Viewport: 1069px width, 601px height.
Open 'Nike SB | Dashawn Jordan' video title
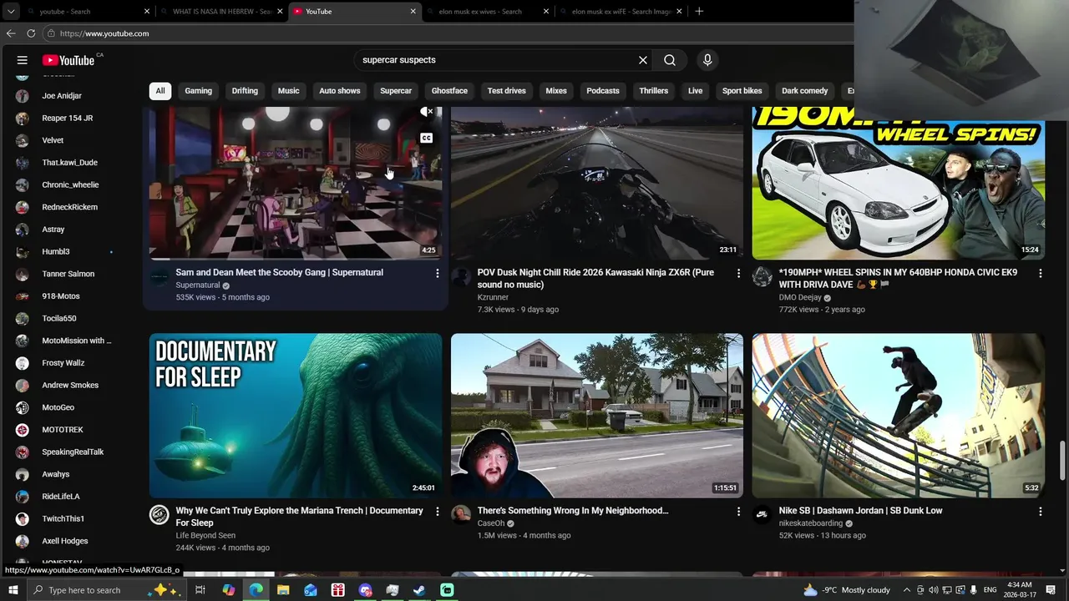tap(861, 511)
